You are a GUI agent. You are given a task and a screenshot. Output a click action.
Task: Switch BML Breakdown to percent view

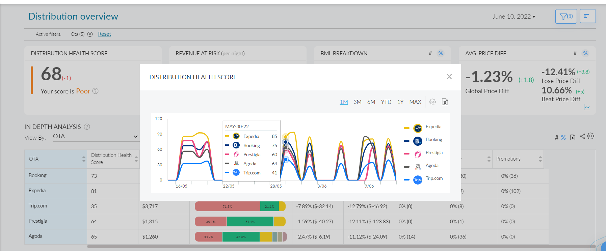tap(441, 53)
